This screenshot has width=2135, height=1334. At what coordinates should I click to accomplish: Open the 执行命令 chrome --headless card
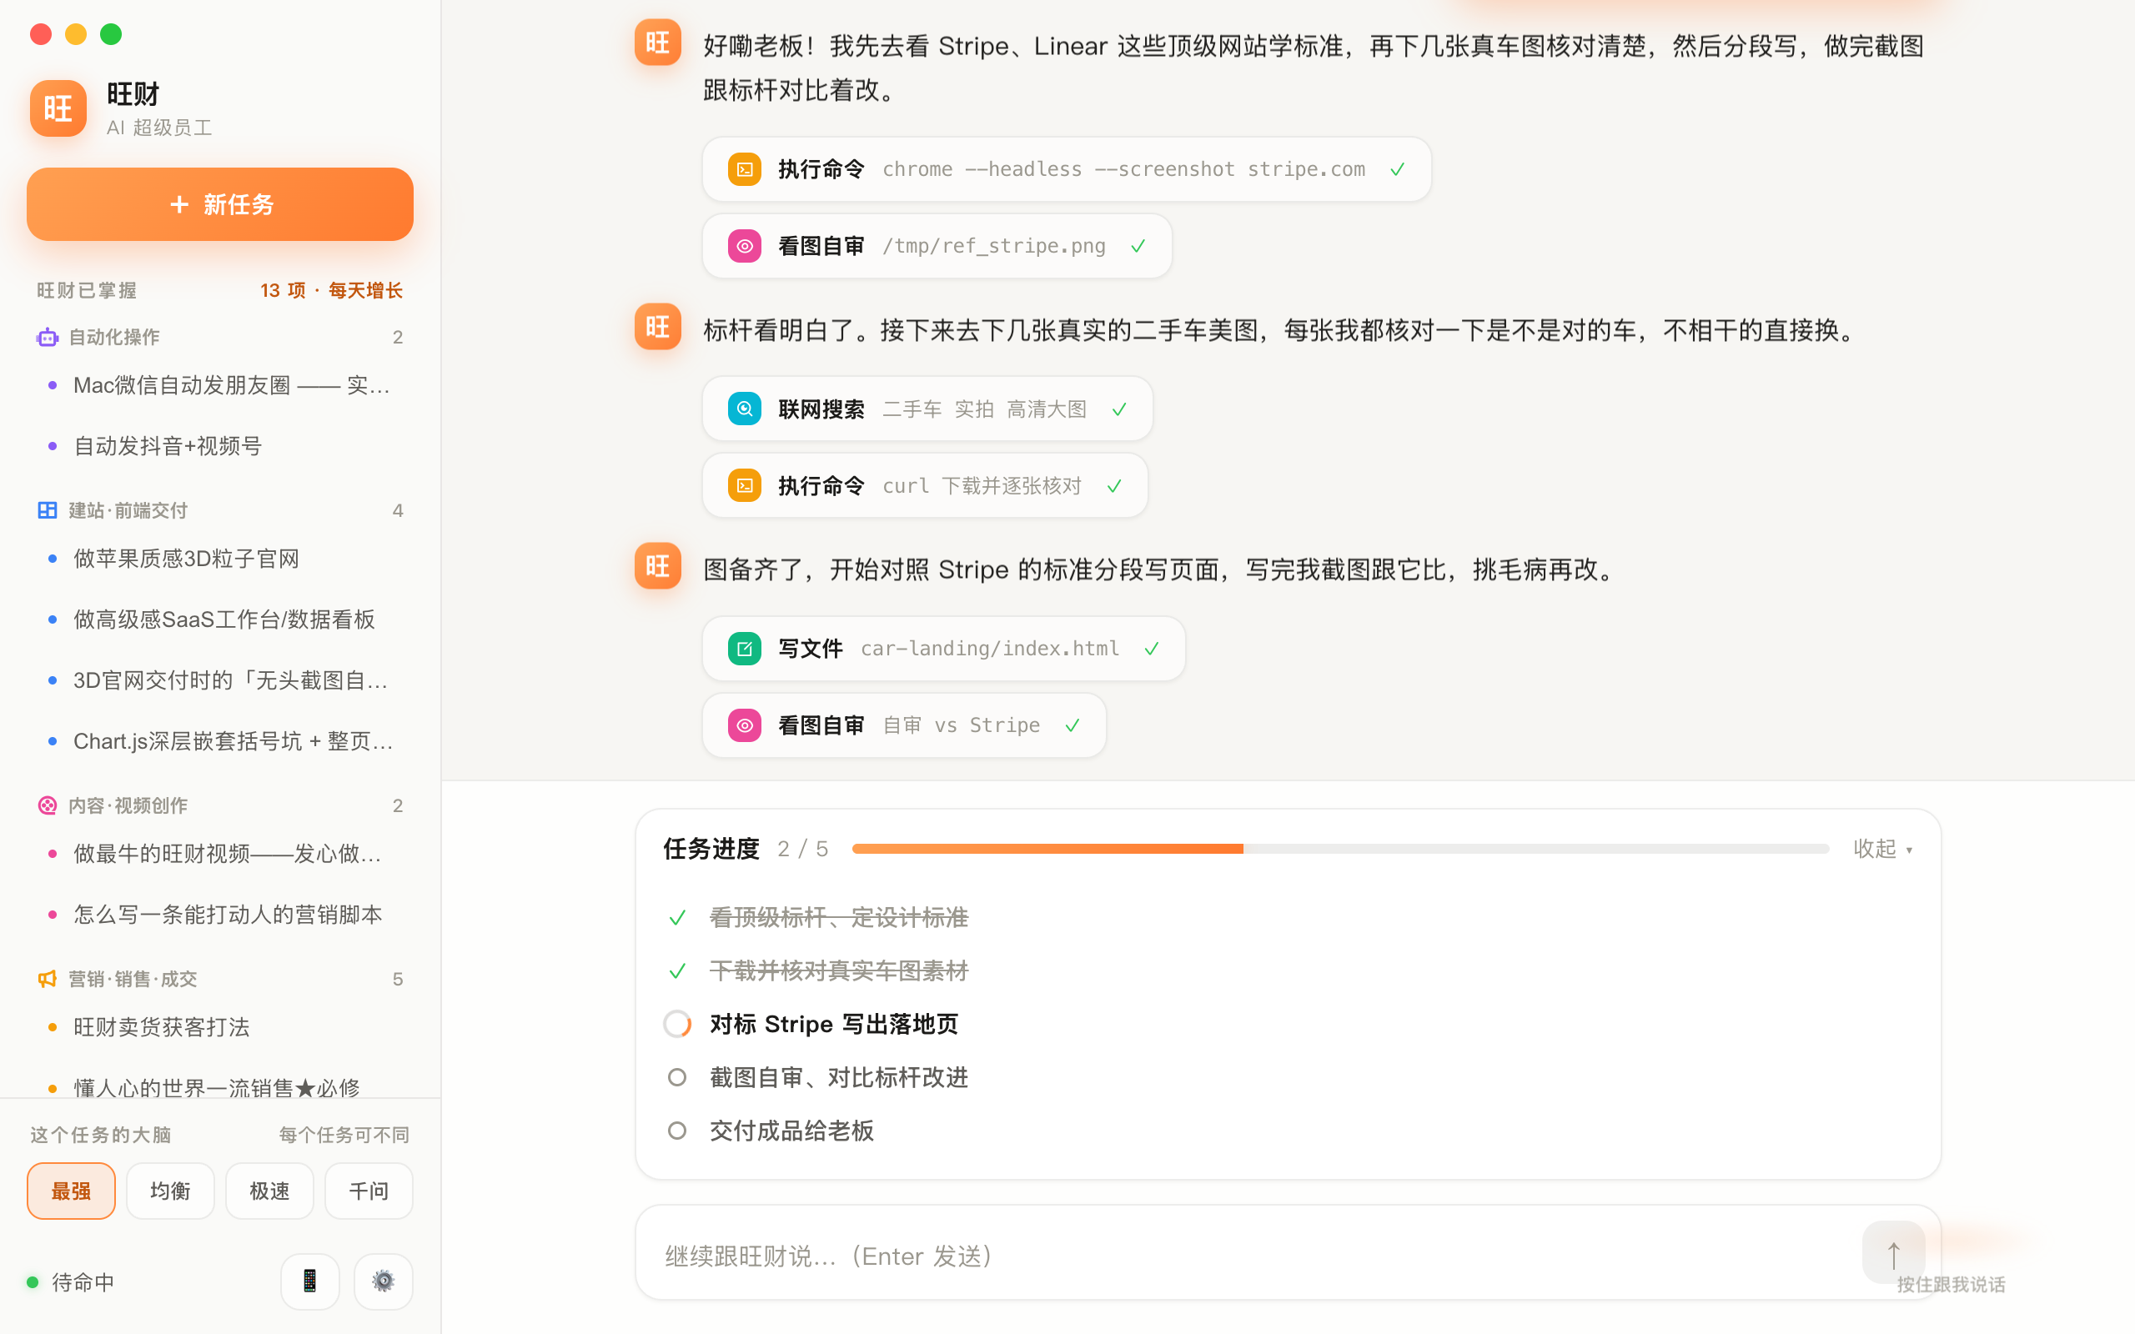coord(1066,169)
